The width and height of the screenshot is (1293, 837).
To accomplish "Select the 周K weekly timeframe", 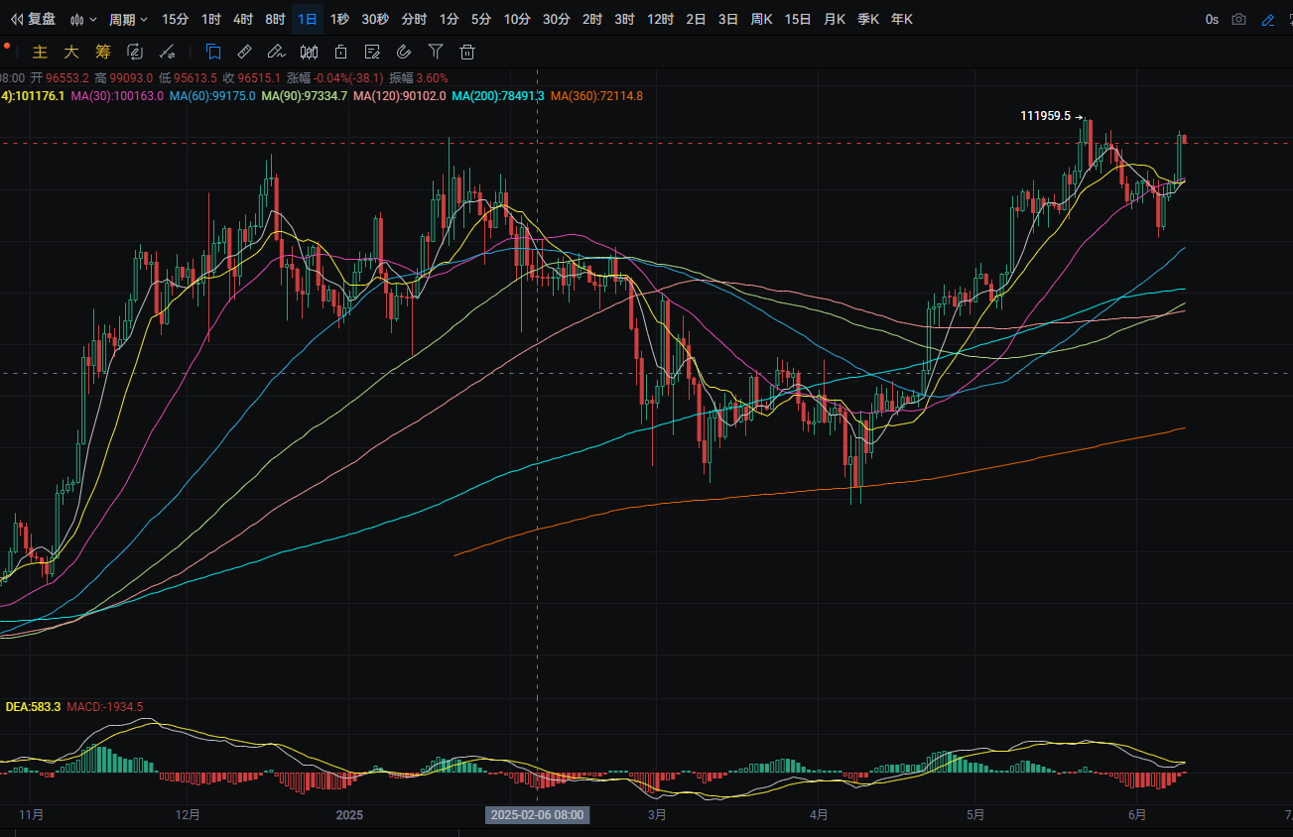I will pos(761,19).
